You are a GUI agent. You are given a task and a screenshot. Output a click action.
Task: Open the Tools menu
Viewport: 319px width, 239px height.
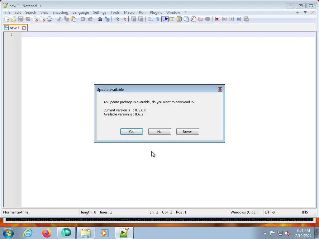[x=115, y=12]
